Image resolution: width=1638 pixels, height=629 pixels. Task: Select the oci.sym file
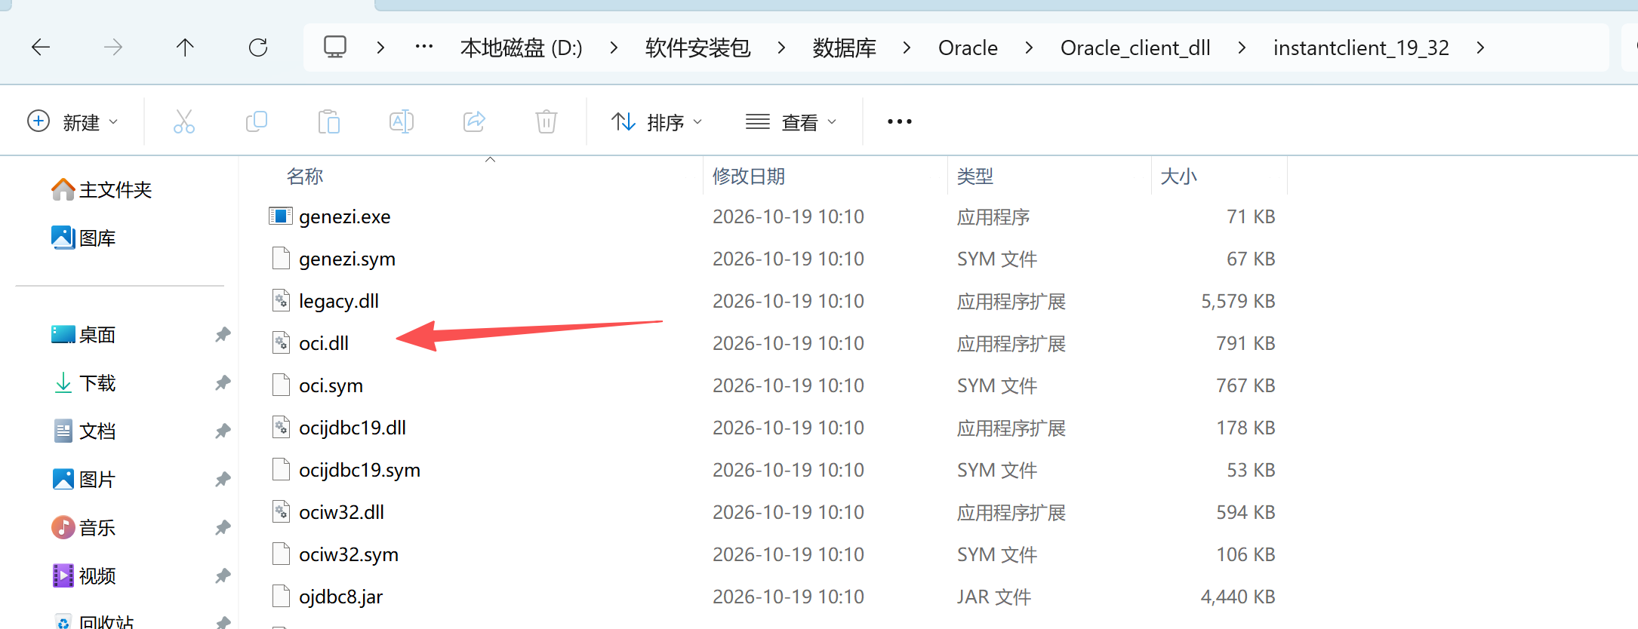[331, 385]
